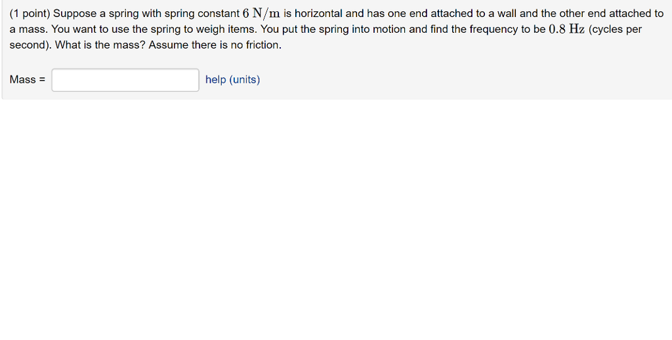Click the 6 N/m spring constant value

261,13
